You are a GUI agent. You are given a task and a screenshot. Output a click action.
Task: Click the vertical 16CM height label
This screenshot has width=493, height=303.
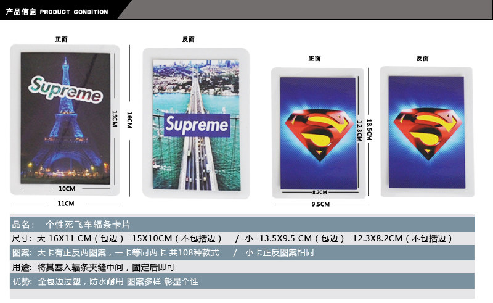point(129,119)
